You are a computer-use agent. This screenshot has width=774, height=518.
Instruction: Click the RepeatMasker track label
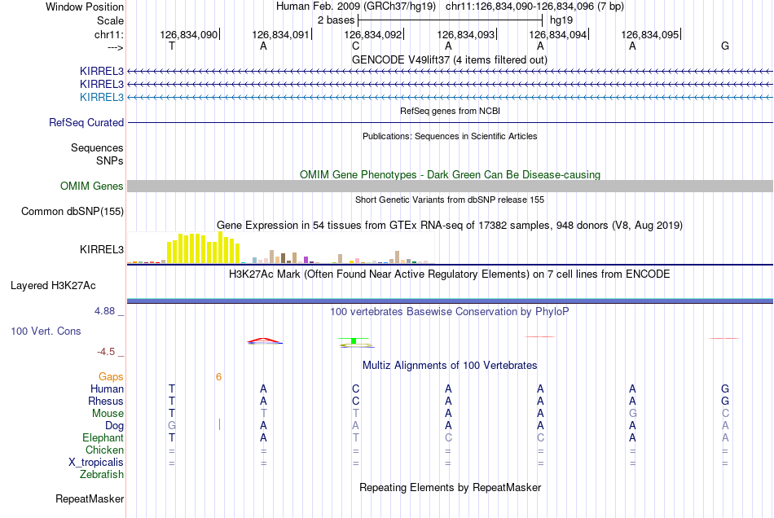point(90,498)
